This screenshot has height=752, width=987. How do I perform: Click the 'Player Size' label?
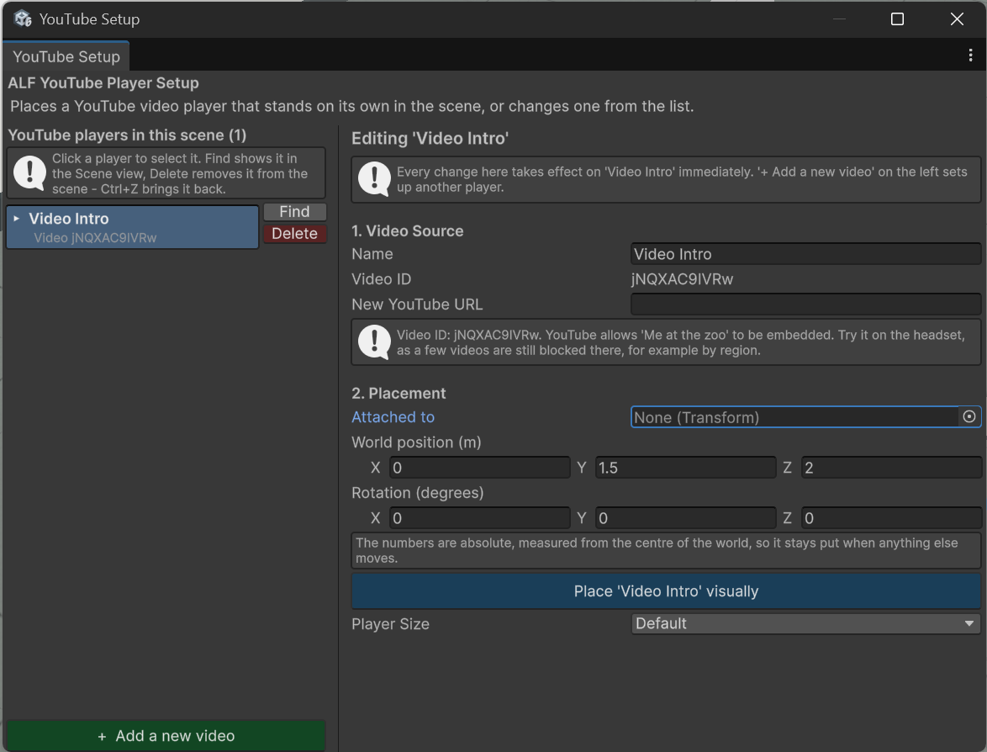390,623
